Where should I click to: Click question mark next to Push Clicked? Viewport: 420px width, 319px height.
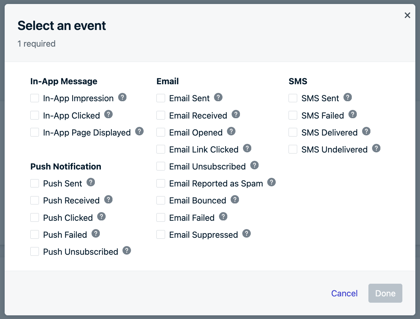click(102, 216)
